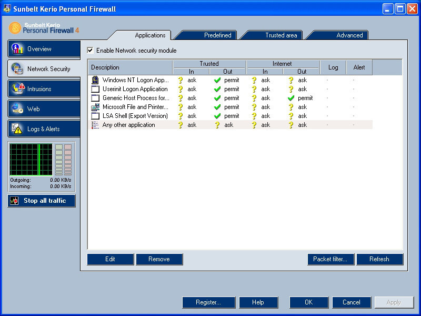Click the Microsoft File and Printer application icon
Image resolution: width=421 pixels, height=316 pixels.
(x=95, y=107)
